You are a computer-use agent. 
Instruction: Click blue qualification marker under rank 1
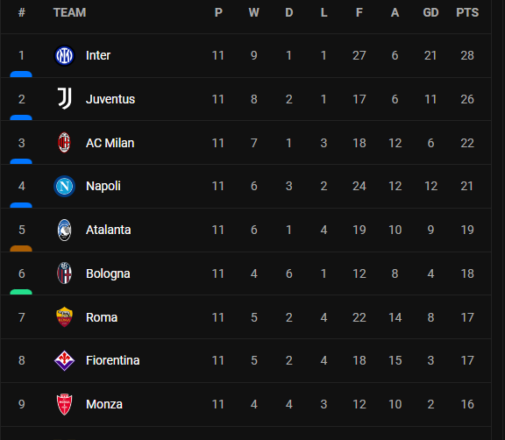[x=21, y=75]
